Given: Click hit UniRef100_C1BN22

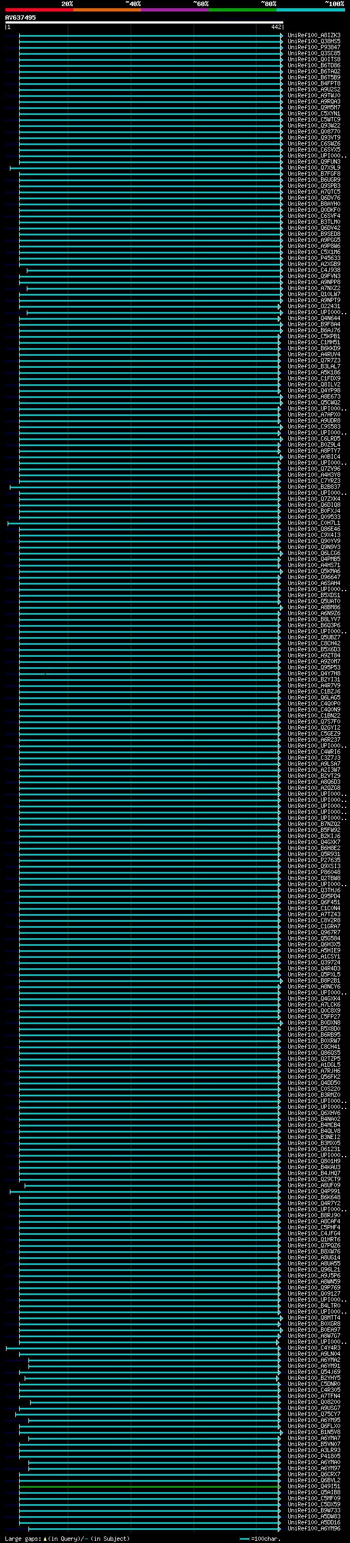Looking at the screenshot, I should 314,716.
